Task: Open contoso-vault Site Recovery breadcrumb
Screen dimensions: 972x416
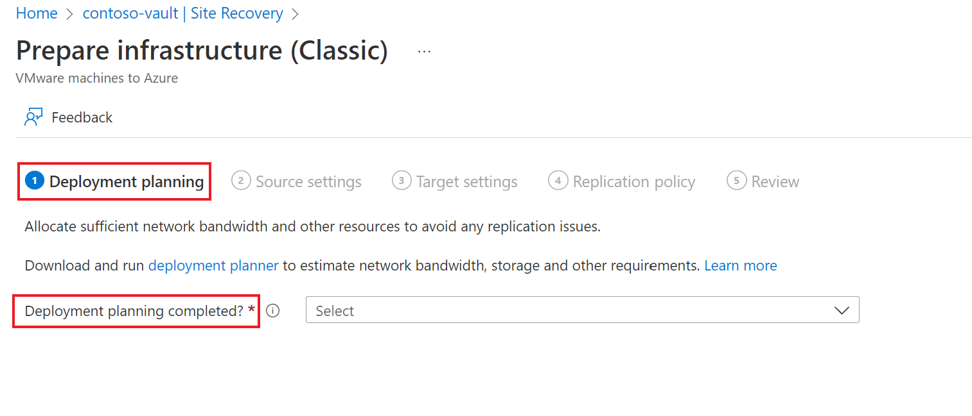Action: point(182,13)
